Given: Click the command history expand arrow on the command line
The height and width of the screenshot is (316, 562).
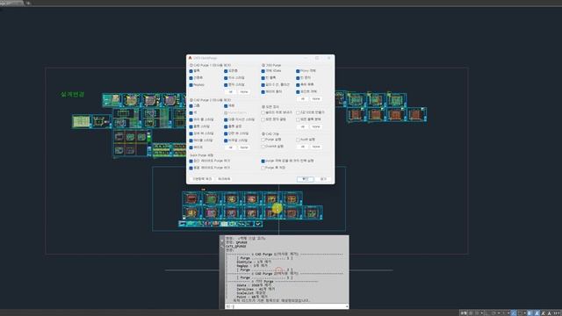Looking at the screenshot, I should tap(347, 306).
